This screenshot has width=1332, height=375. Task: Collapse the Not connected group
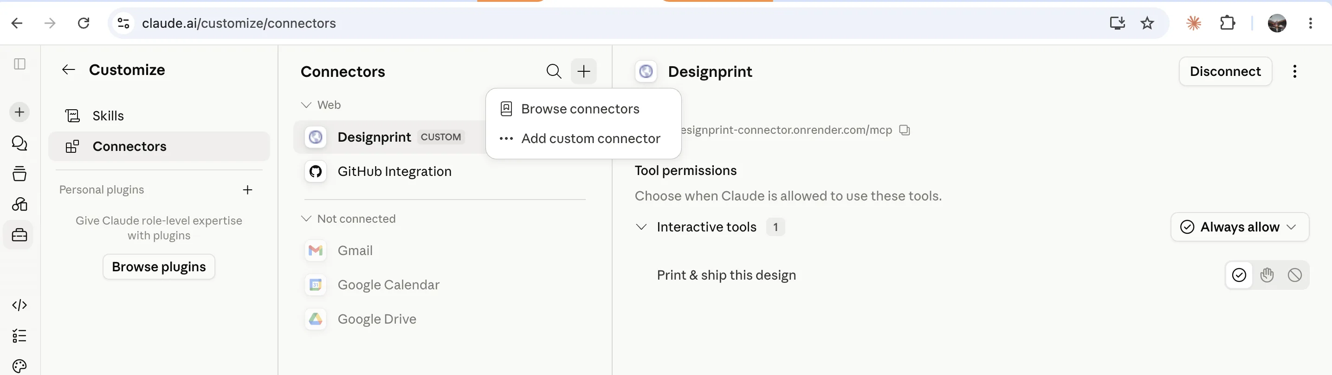click(307, 219)
